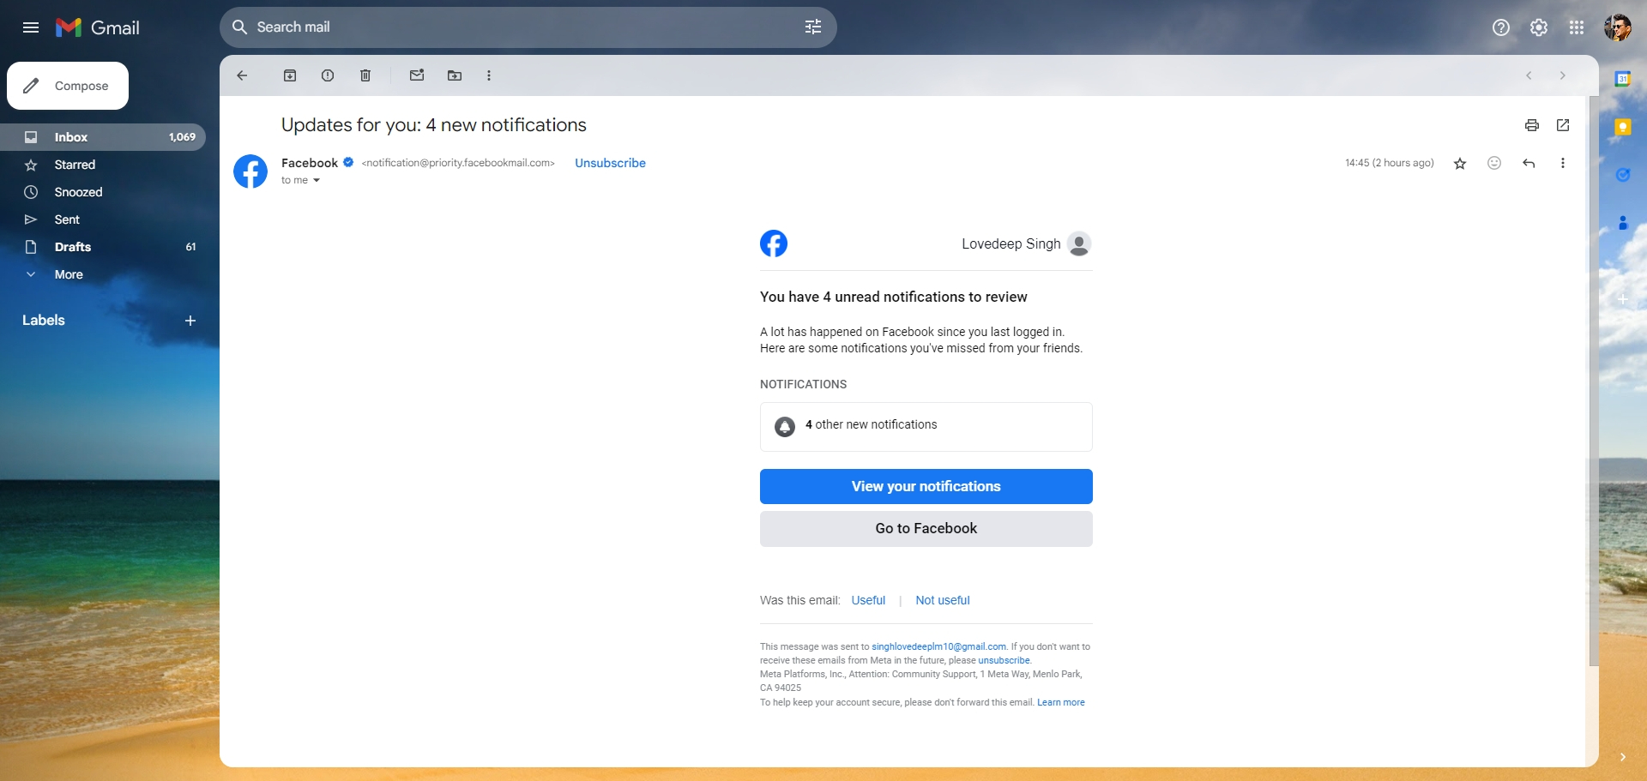Open the Google account avatar
1647x781 pixels.
point(1618,27)
